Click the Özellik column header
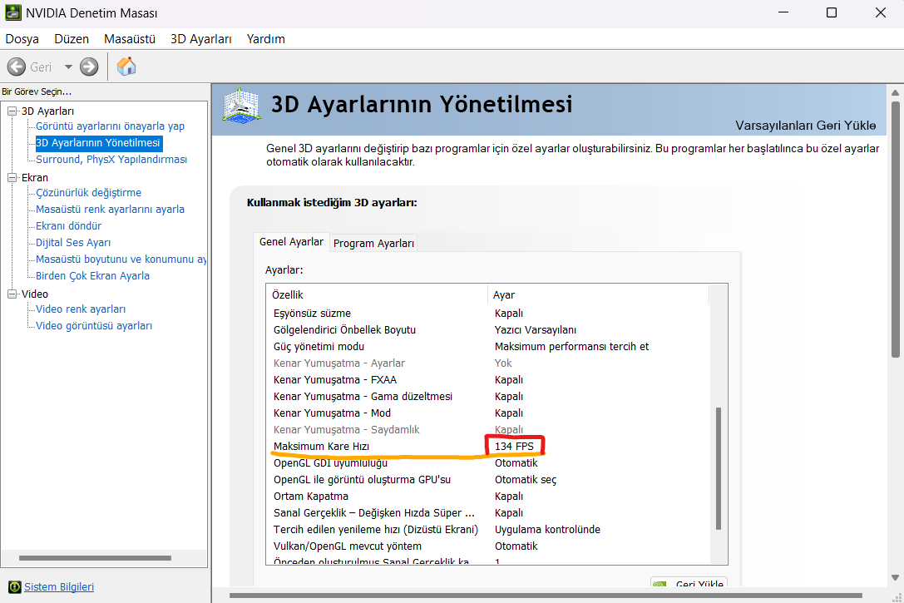 pos(377,295)
